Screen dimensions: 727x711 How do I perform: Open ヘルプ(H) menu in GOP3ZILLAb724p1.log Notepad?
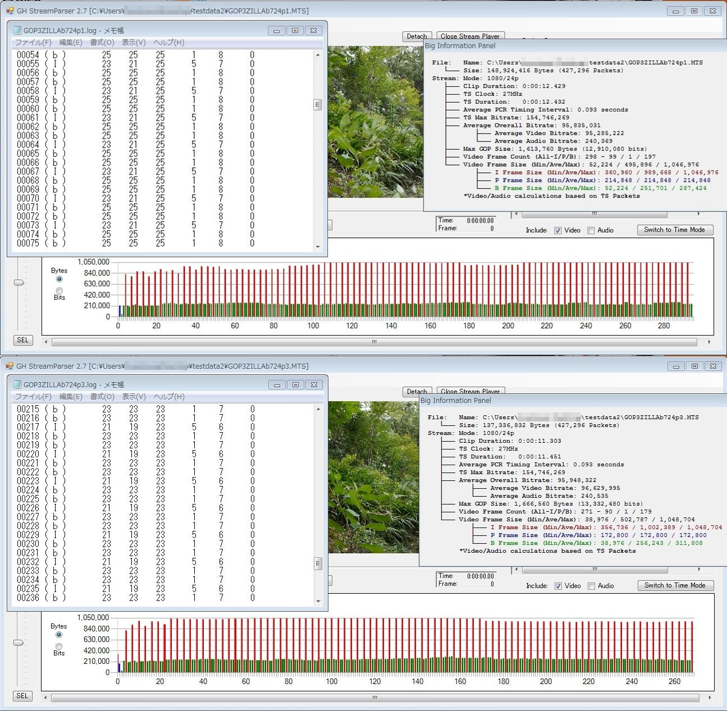[x=168, y=43]
